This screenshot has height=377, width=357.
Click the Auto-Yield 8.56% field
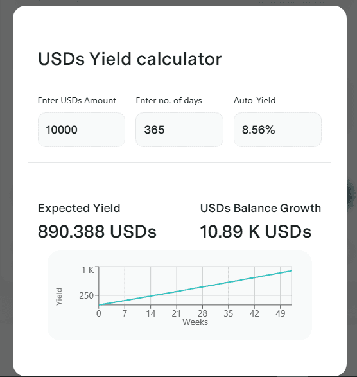pos(277,130)
